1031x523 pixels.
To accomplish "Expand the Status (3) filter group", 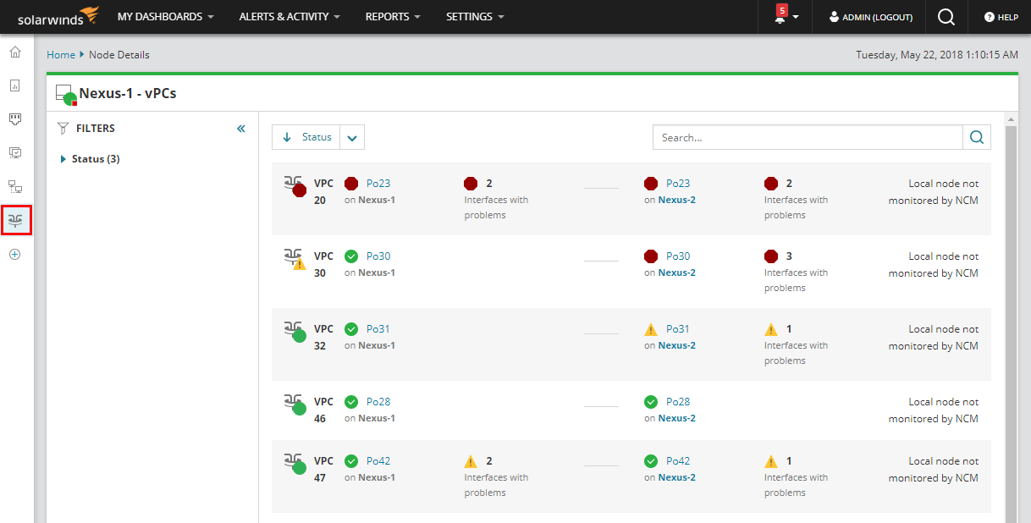I will tap(63, 159).
